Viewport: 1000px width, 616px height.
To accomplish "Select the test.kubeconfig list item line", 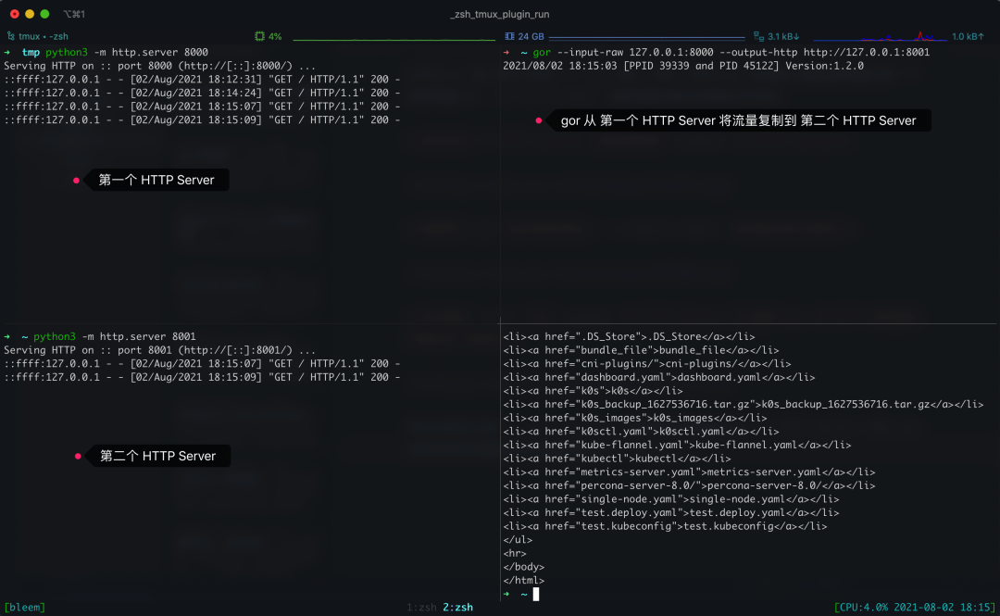I will 665,526.
